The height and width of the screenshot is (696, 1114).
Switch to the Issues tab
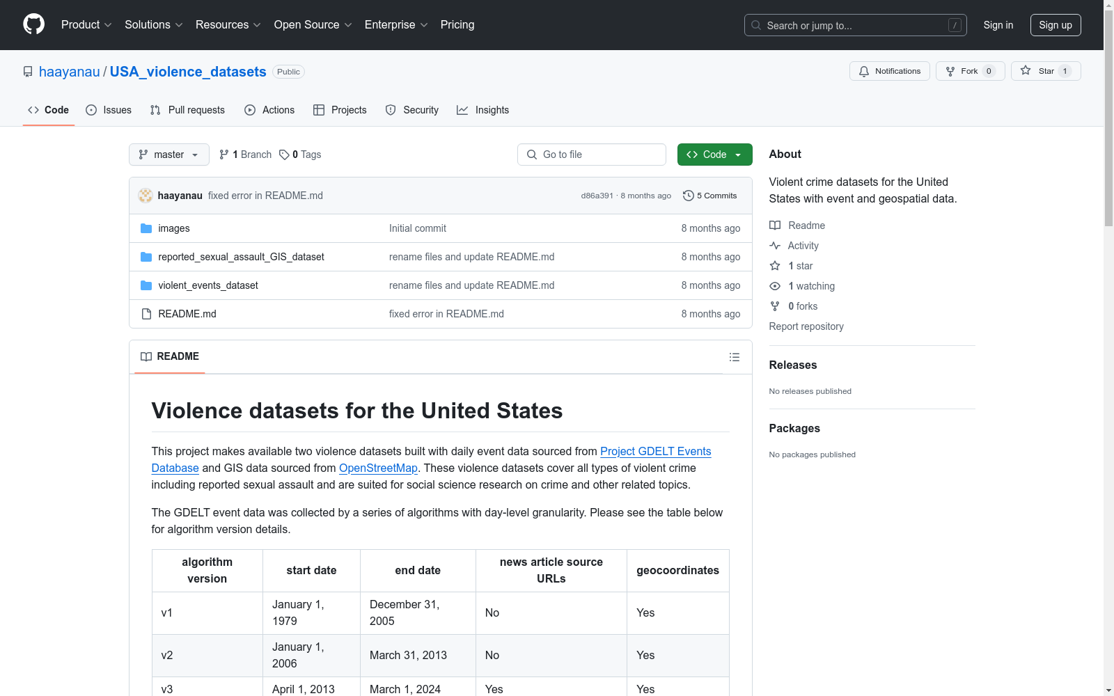[x=109, y=110]
